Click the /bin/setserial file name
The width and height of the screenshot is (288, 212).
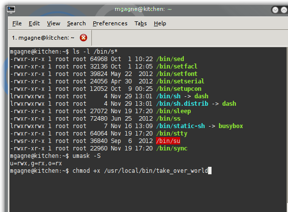click(180, 81)
